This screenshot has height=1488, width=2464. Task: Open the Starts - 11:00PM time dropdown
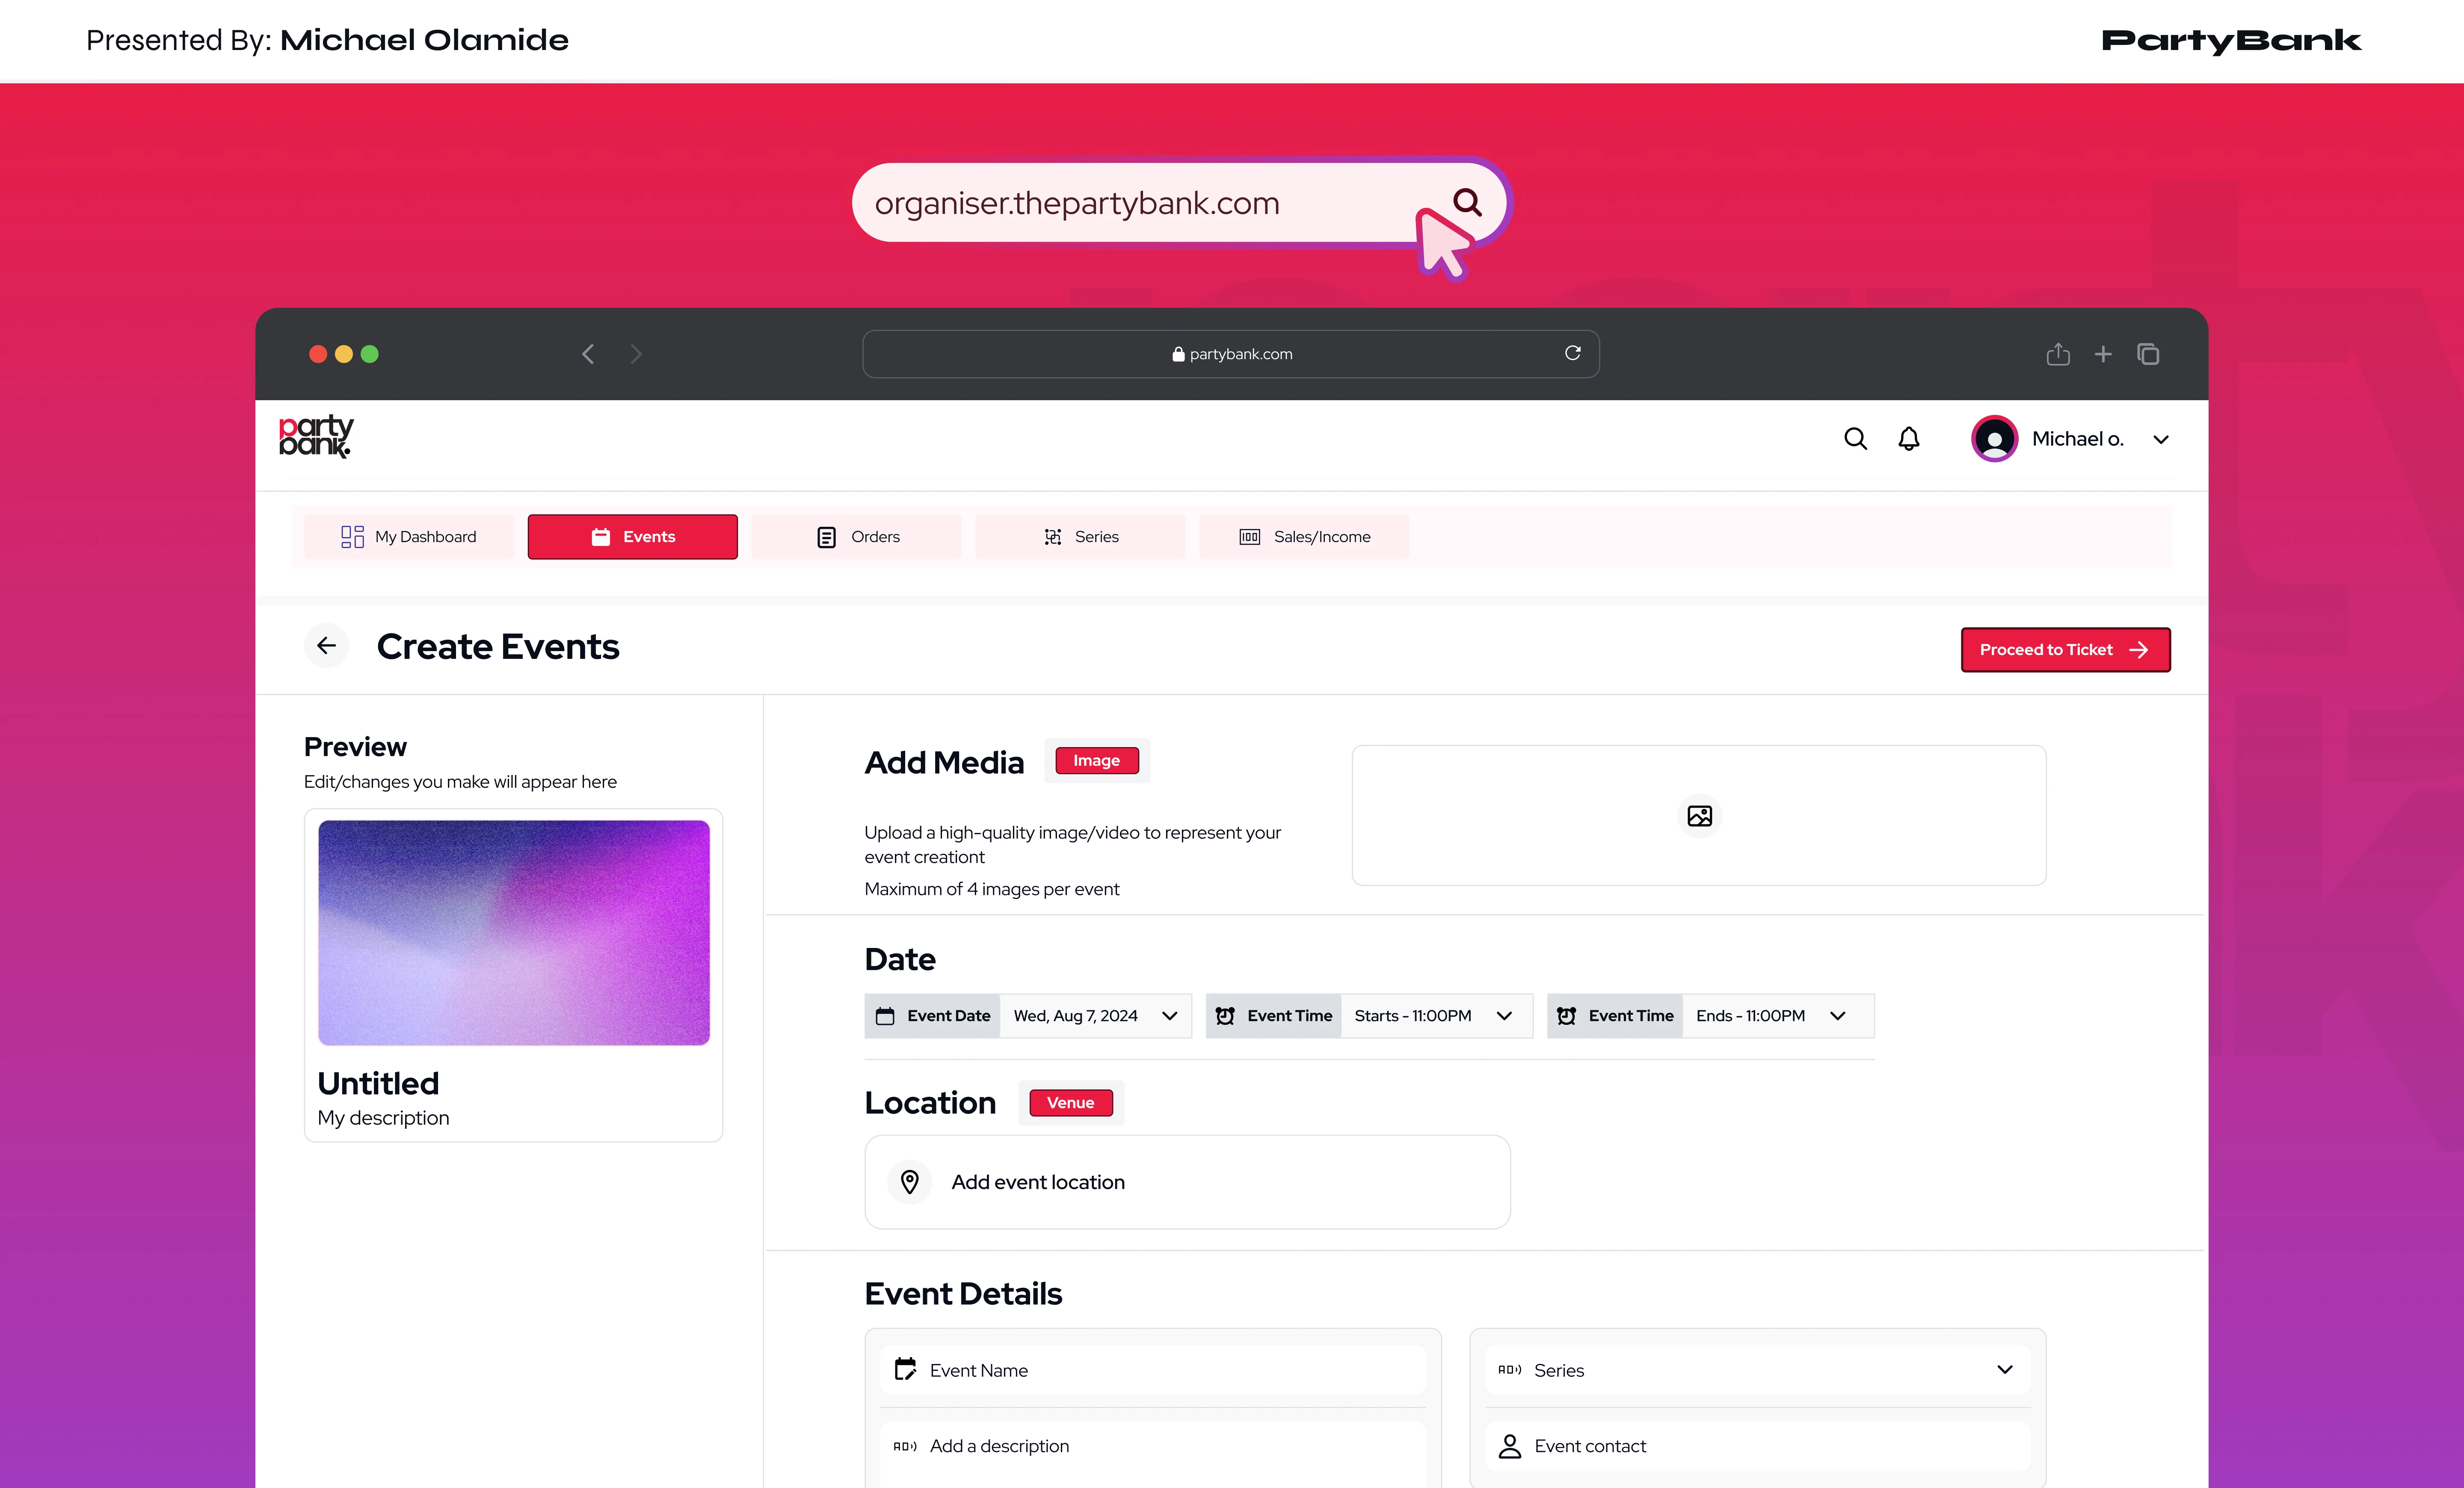coord(1436,1016)
